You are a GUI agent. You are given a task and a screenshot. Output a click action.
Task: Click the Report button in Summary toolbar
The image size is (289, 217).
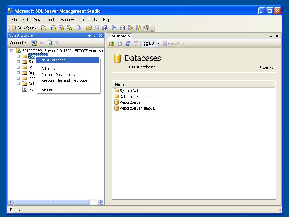171,43
